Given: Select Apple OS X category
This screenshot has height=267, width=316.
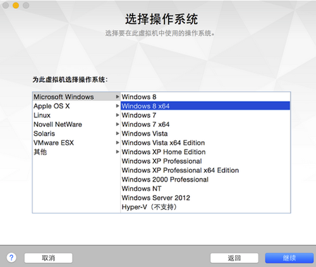Looking at the screenshot, I should (76, 106).
